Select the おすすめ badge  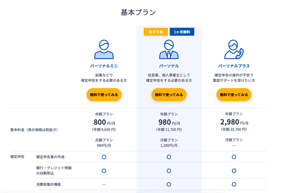pos(156,32)
